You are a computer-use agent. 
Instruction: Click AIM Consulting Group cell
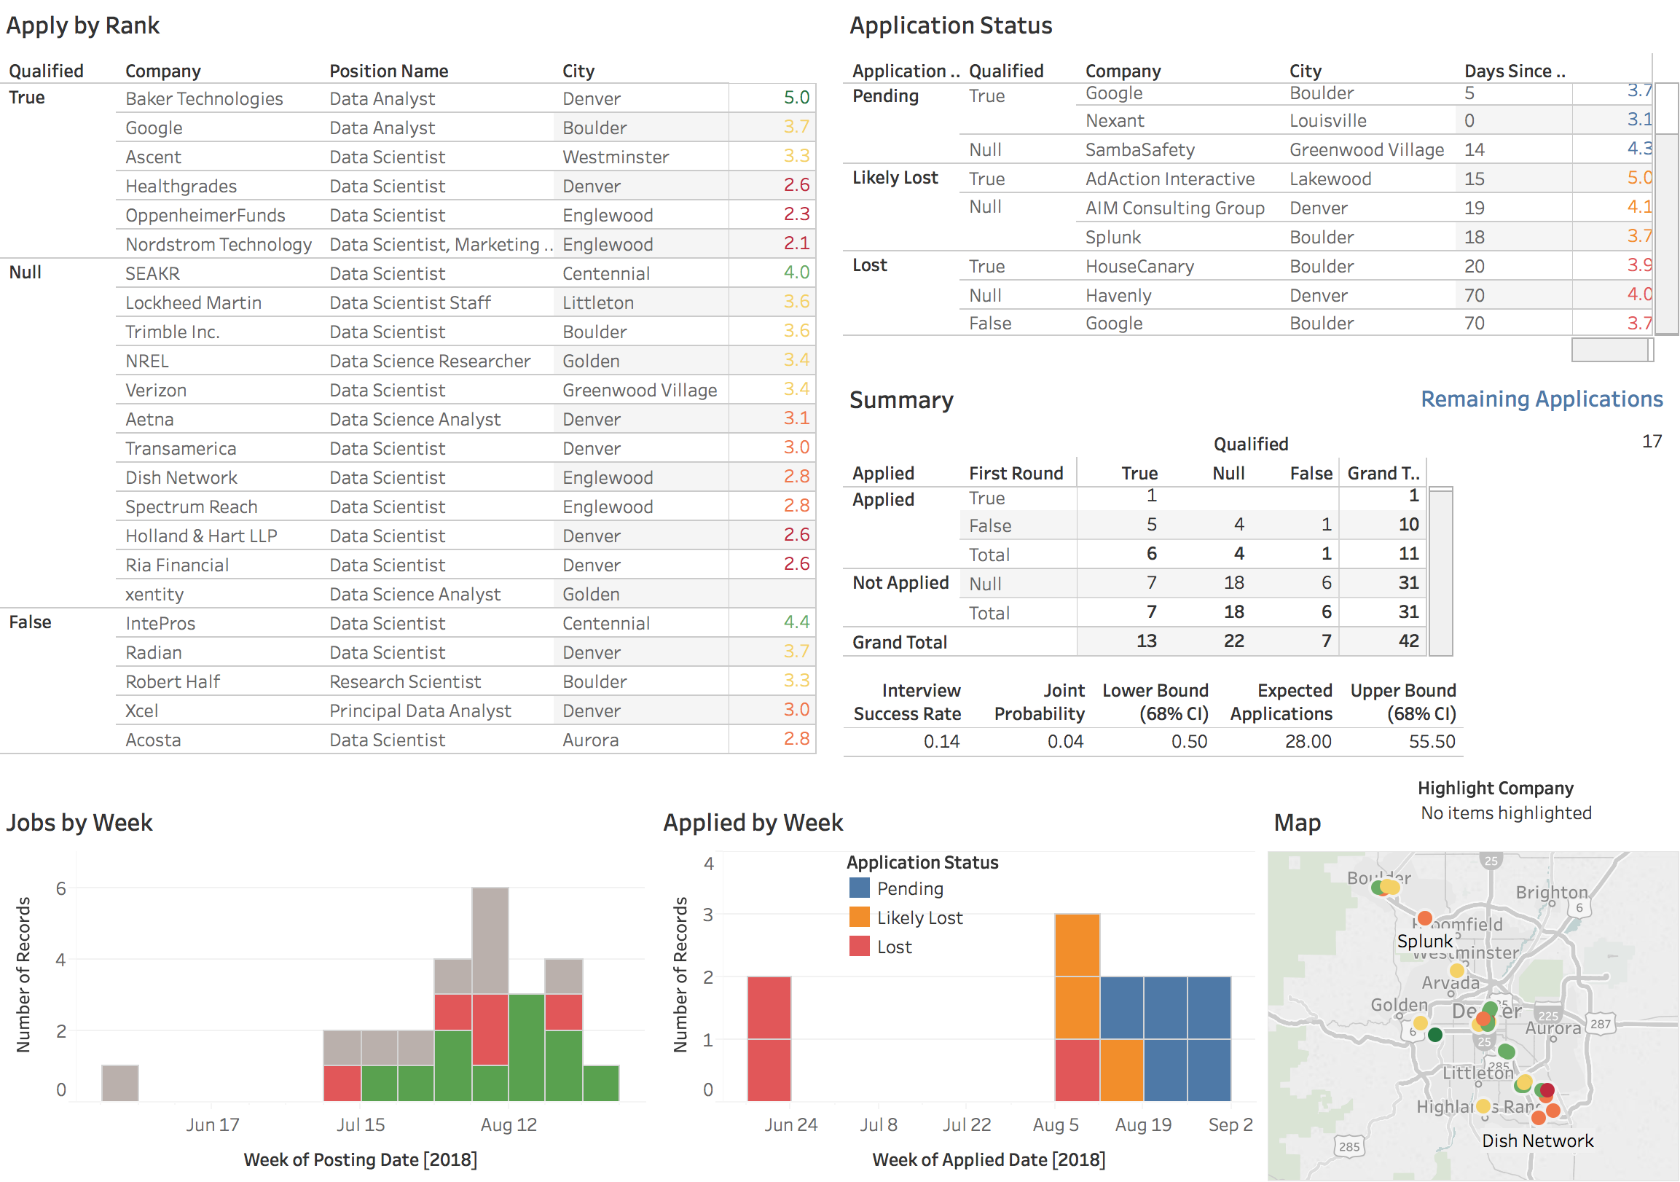tap(1174, 208)
